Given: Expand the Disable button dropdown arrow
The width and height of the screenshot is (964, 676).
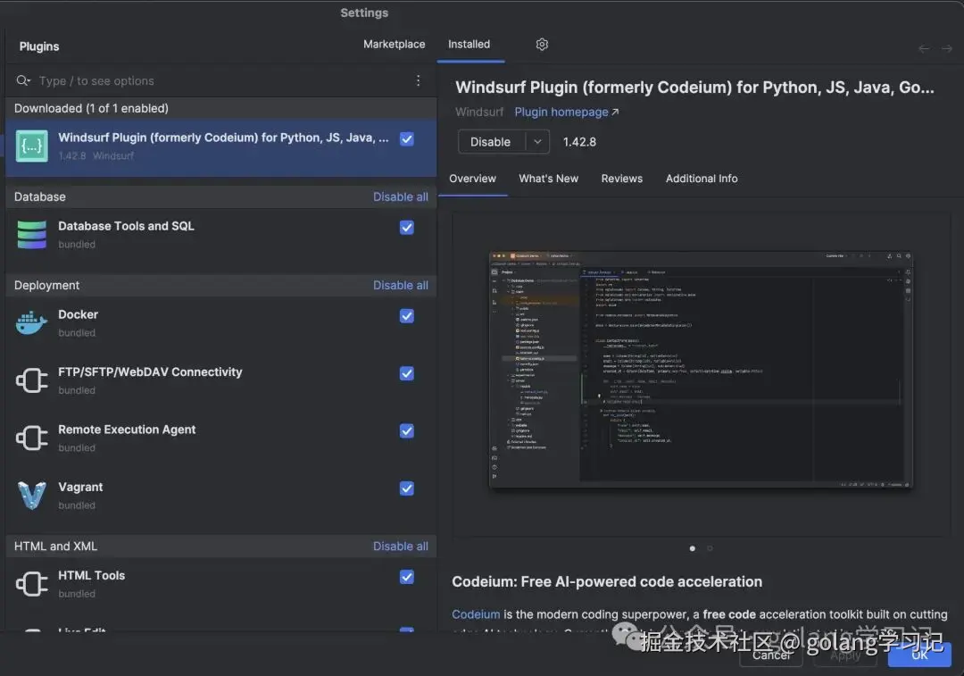Looking at the screenshot, I should pos(537,142).
